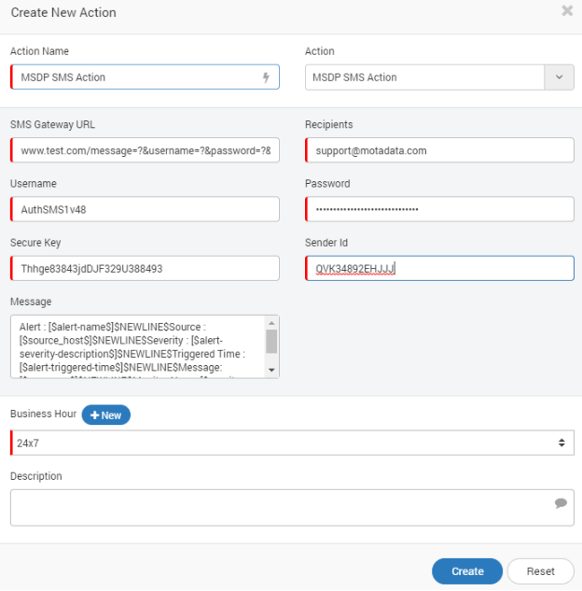Click the Create New Action title

click(63, 12)
